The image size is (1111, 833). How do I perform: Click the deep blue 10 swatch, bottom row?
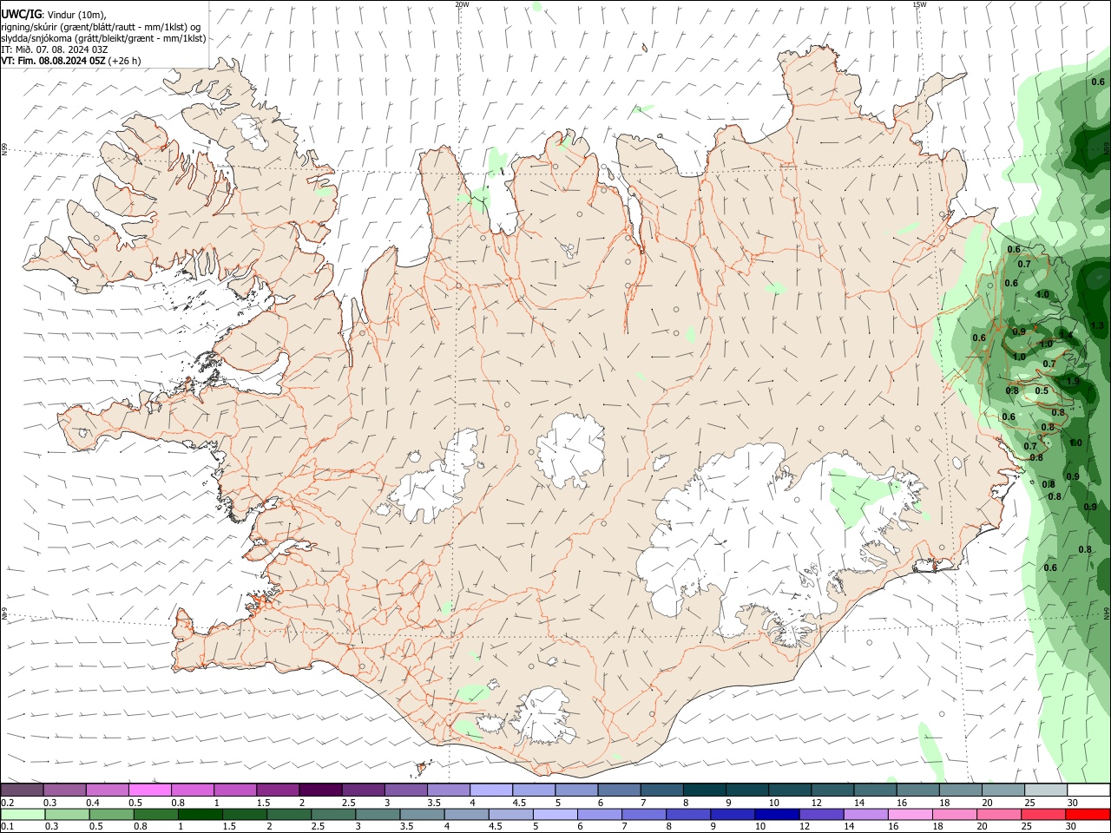pos(777,815)
